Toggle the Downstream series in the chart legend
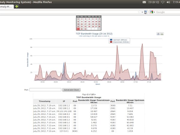The image size is (180, 135). point(120,42)
